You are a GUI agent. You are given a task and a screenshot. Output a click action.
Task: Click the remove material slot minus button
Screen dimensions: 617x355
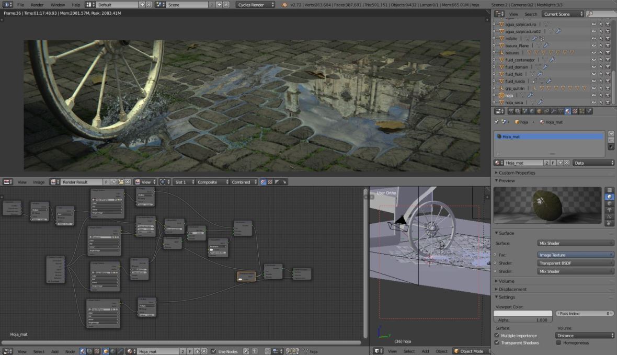point(611,140)
